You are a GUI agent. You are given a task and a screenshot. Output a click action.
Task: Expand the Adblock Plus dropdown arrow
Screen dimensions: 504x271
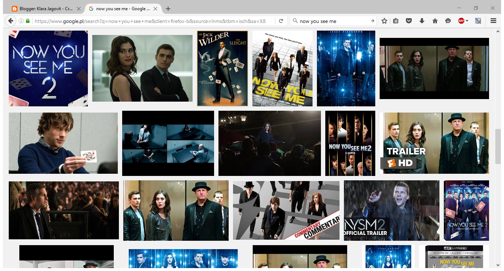(x=467, y=21)
